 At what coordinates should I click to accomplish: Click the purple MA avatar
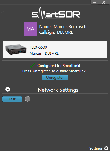(x=30, y=29)
